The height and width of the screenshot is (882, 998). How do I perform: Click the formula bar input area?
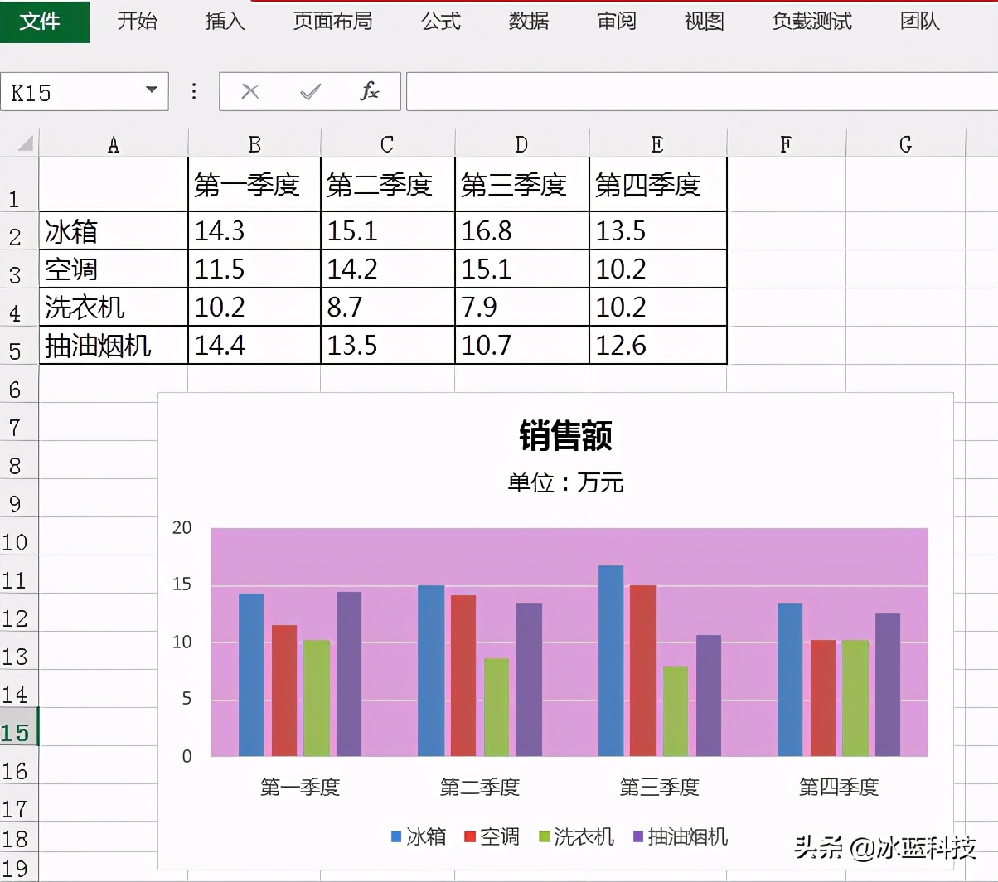tap(701, 91)
